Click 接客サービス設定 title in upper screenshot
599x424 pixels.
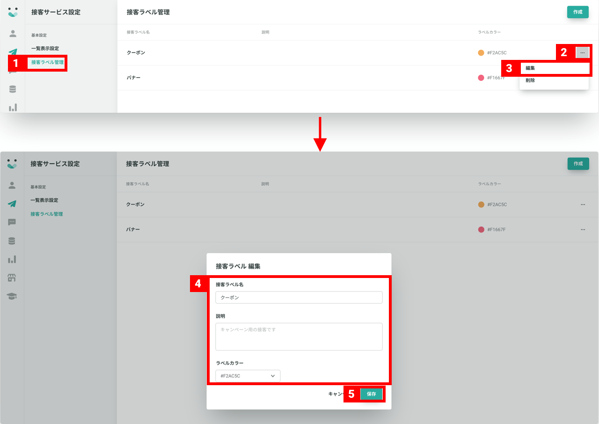click(56, 12)
